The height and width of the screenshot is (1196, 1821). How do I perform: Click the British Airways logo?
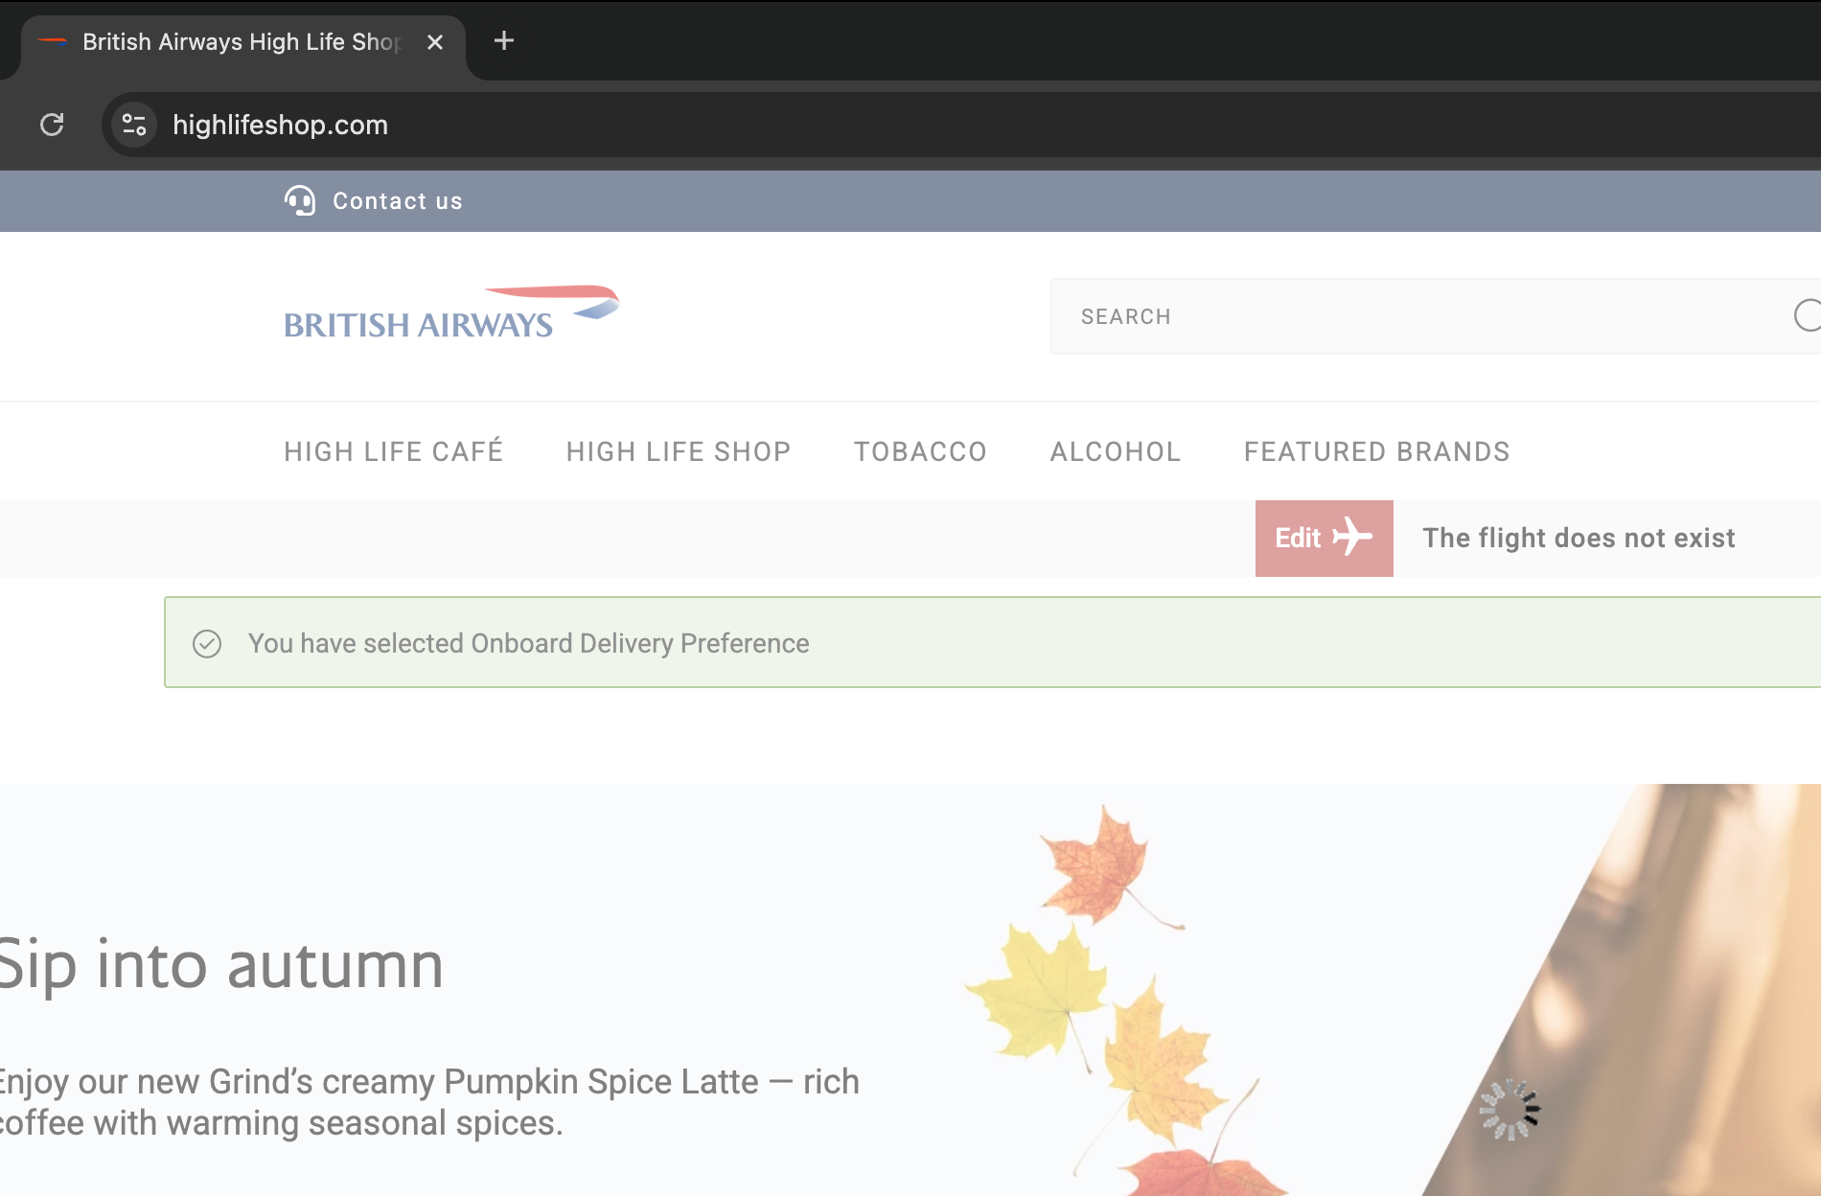pos(450,314)
